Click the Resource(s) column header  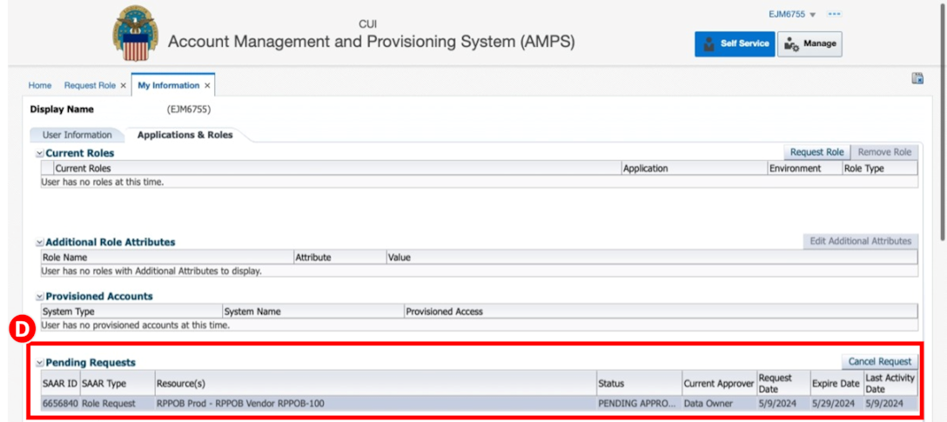(x=375, y=384)
